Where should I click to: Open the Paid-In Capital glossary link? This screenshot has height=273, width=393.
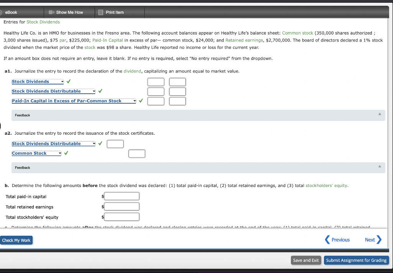coord(107,40)
